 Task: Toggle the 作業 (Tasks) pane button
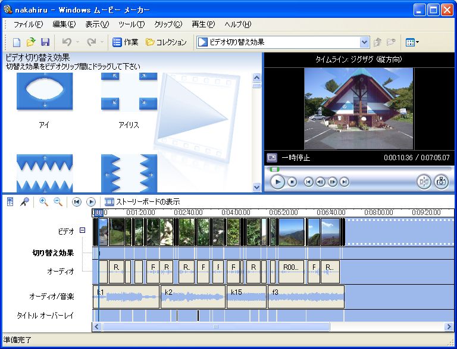click(x=126, y=42)
